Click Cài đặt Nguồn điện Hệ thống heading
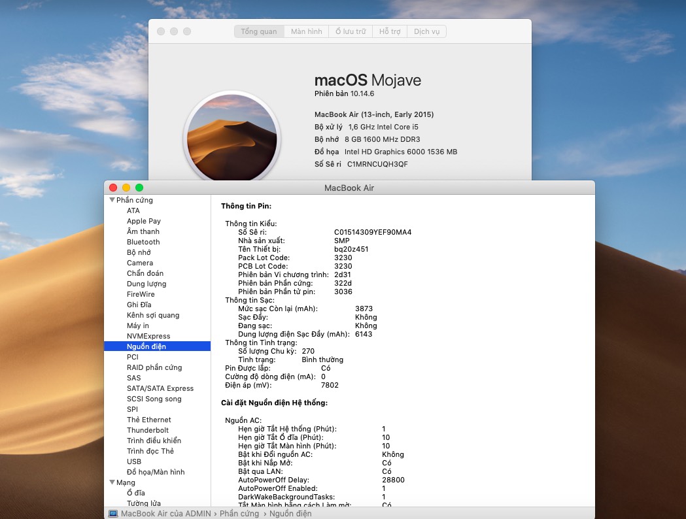Viewport: 686px width, 519px height. tap(274, 403)
